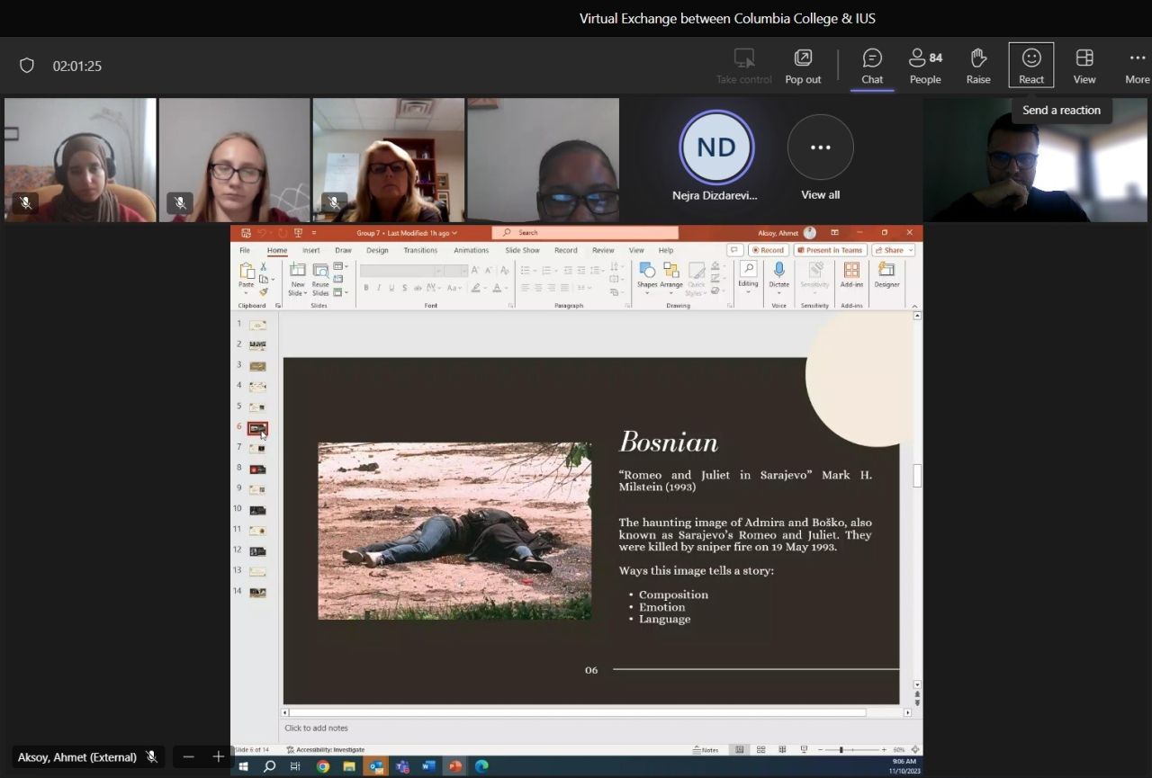This screenshot has width=1152, height=778.
Task: Adjust the PowerPoint zoom slider
Action: click(x=841, y=749)
